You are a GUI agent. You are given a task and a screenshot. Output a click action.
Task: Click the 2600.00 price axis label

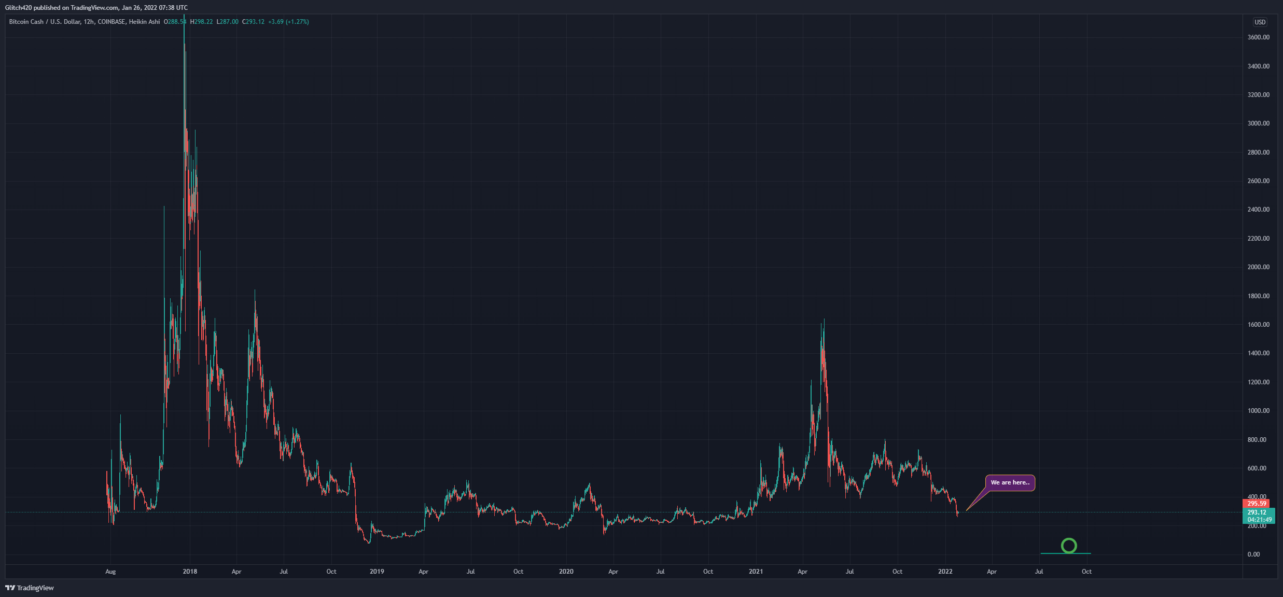point(1259,181)
